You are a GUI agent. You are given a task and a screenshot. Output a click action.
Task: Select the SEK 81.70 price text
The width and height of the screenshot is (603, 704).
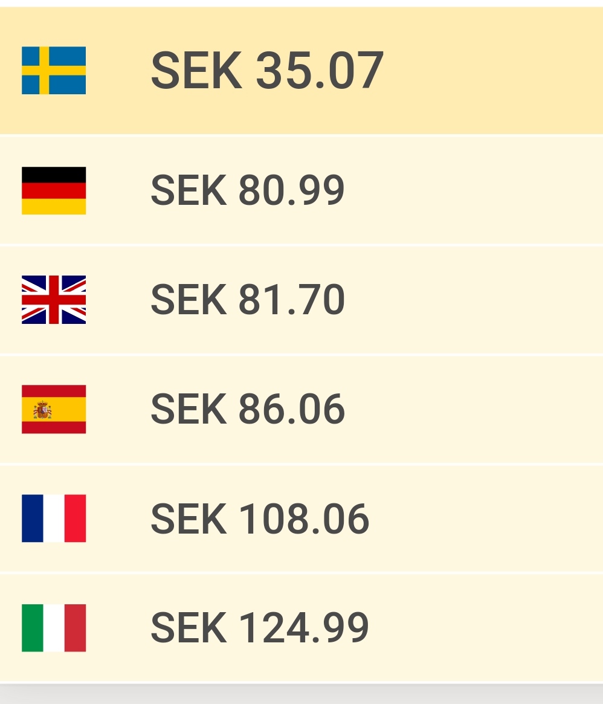pos(247,300)
